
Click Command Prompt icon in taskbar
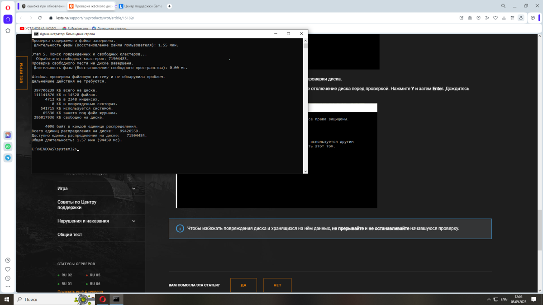tap(116, 299)
